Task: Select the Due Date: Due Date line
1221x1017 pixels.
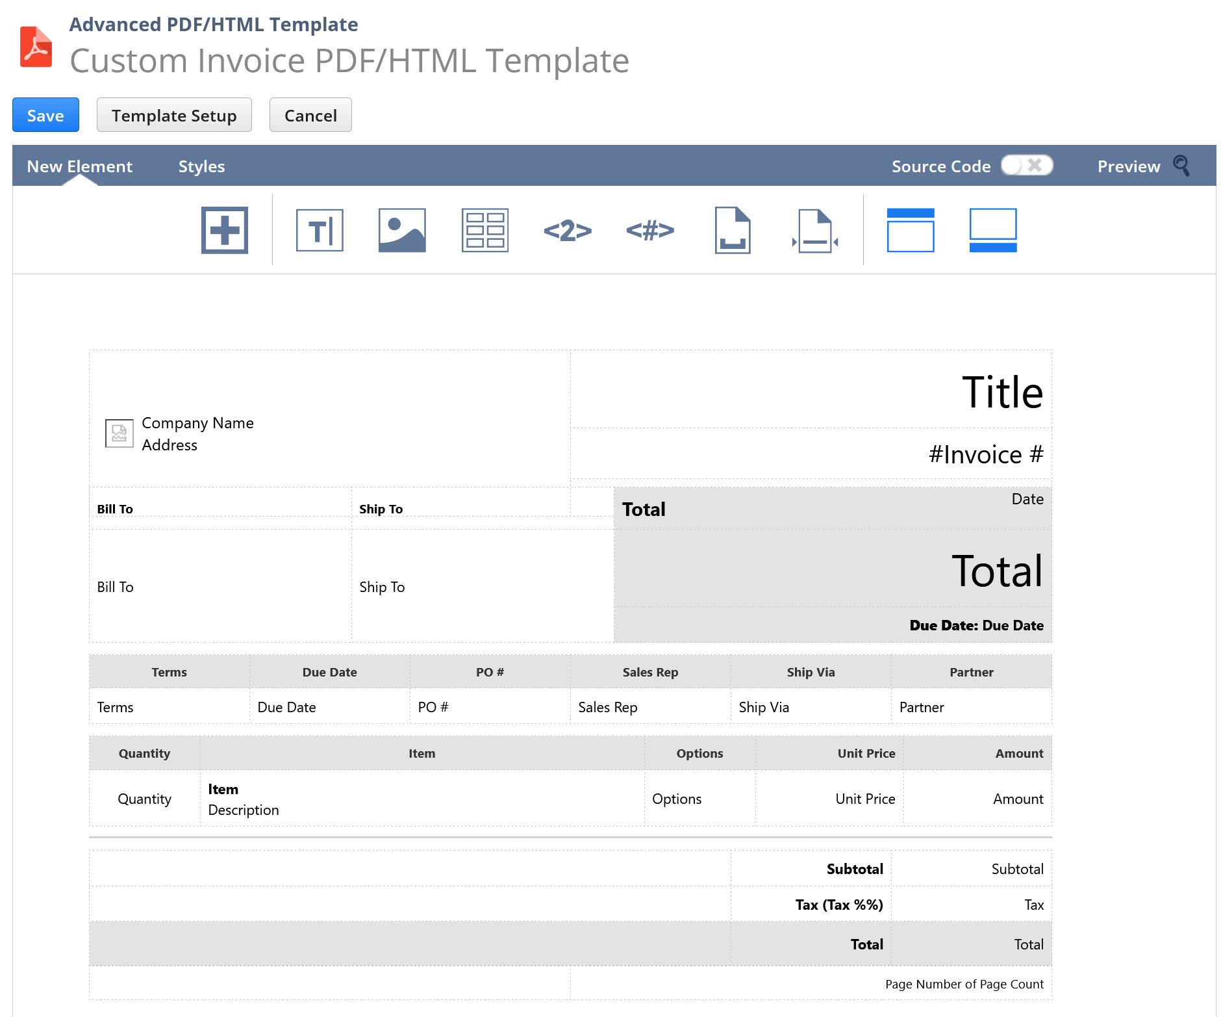Action: pos(977,625)
